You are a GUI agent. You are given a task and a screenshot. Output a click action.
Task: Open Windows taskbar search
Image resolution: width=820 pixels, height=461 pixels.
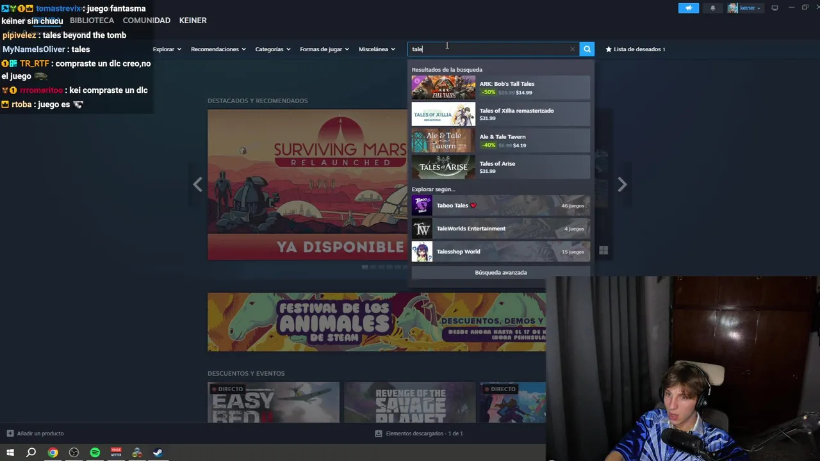31,453
